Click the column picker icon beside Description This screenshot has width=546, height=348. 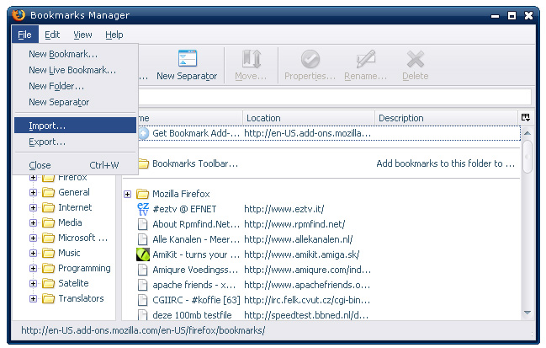526,117
